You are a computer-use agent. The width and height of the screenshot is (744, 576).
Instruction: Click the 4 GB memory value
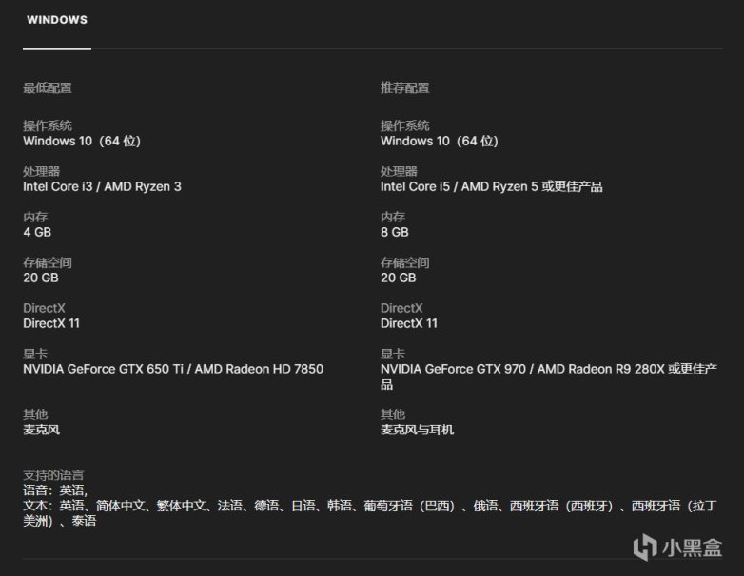click(x=37, y=232)
